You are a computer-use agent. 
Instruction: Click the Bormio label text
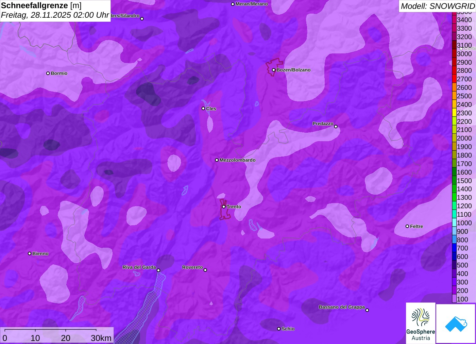pos(59,73)
